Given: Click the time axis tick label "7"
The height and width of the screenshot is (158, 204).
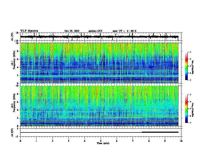Looking at the screenshot, I should (133, 141).
